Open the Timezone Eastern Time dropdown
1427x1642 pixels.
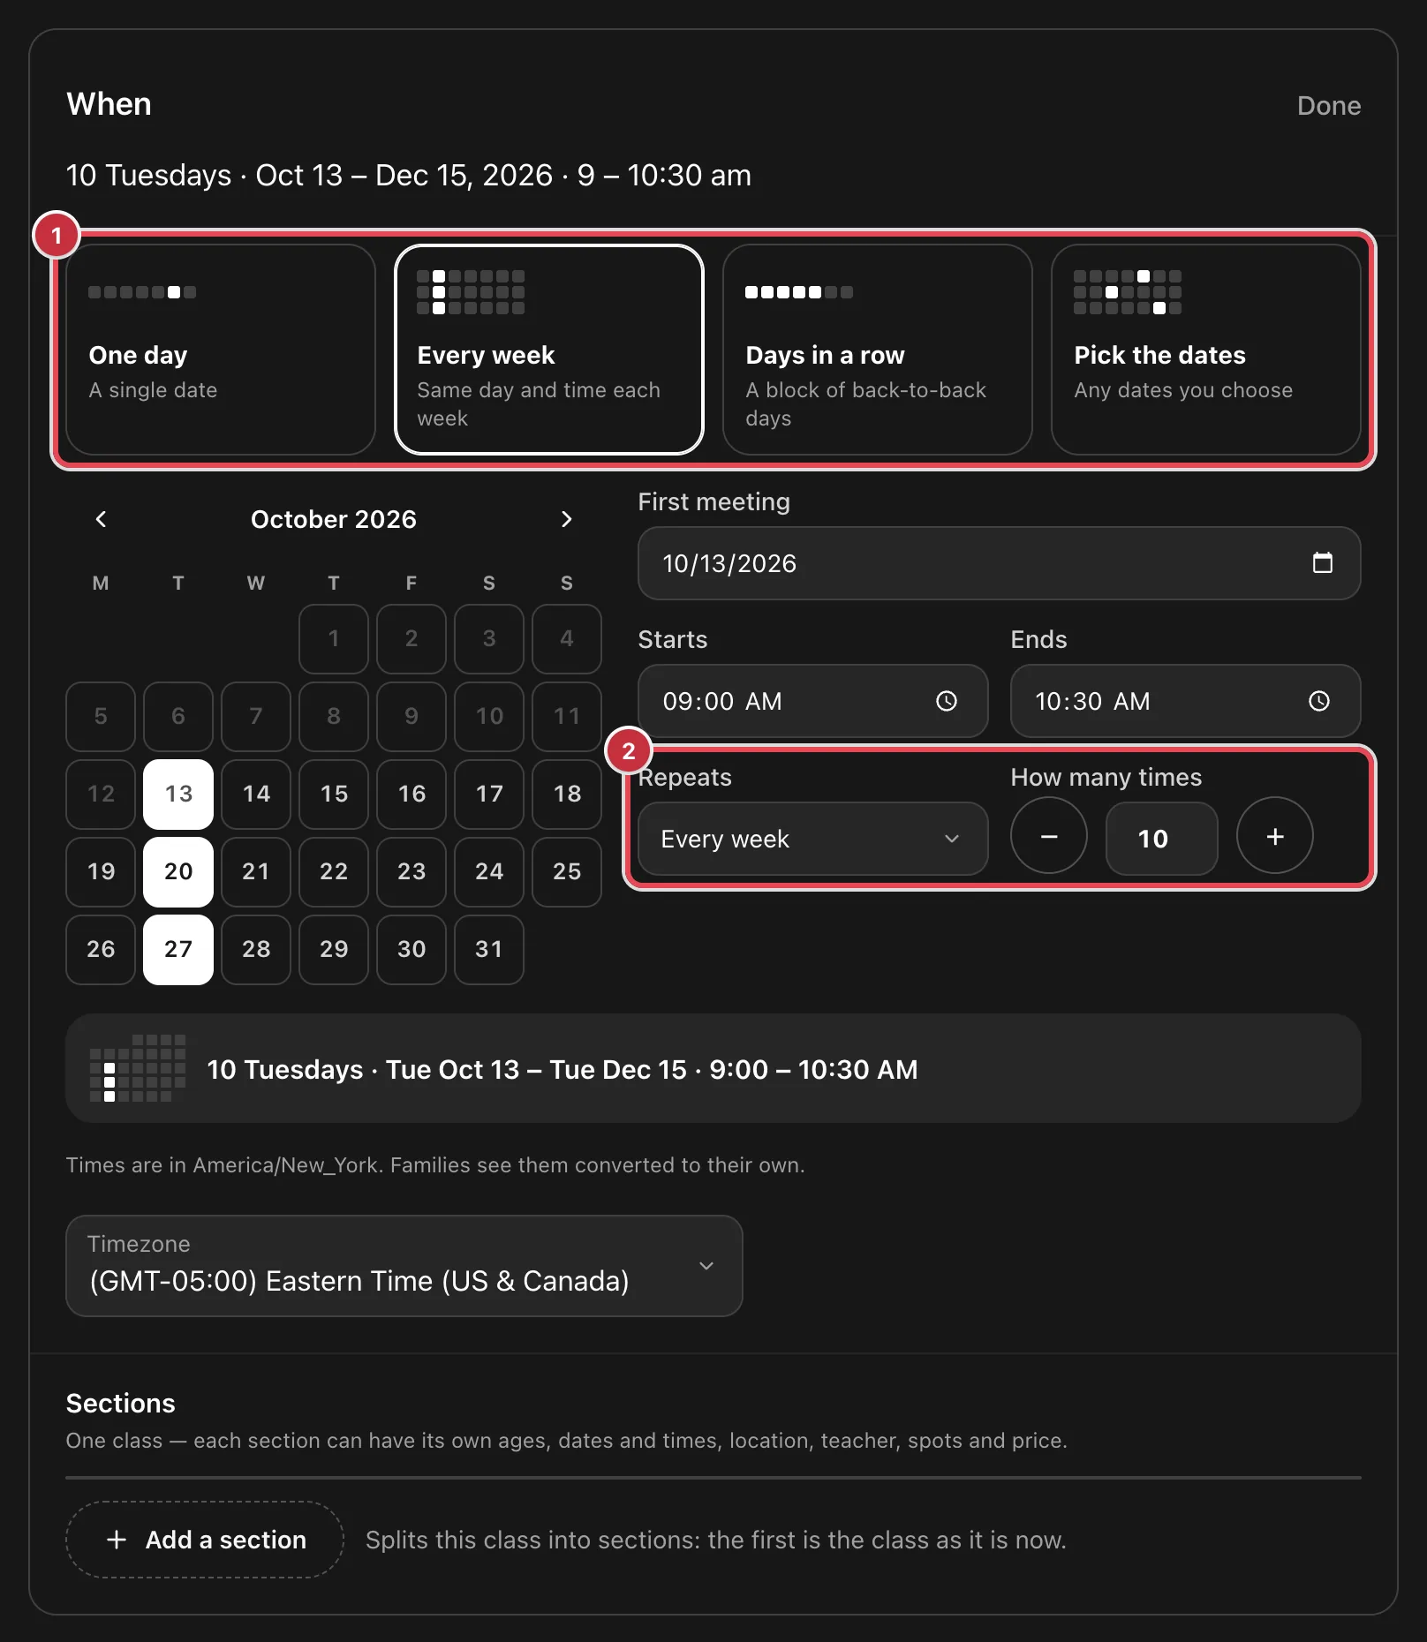(404, 1266)
